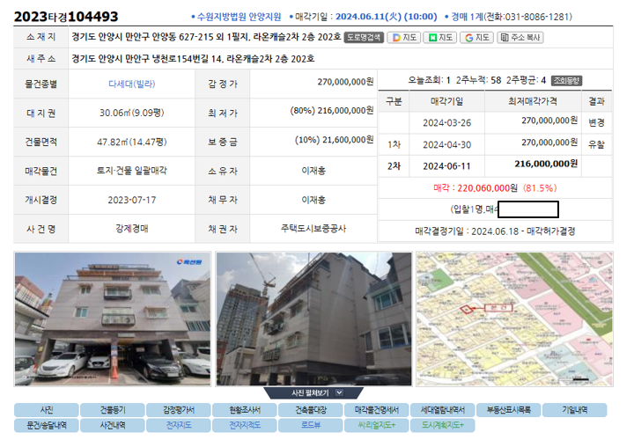Click the 사진 펼쳐보기 dropdown arrow
The width and height of the screenshot is (634, 447).
tap(339, 392)
